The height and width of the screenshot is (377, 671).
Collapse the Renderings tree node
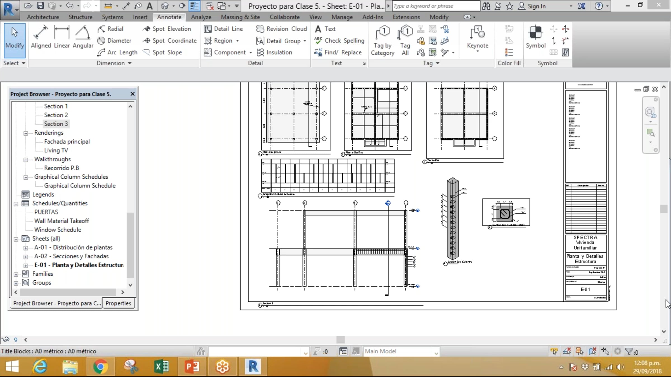26,133
